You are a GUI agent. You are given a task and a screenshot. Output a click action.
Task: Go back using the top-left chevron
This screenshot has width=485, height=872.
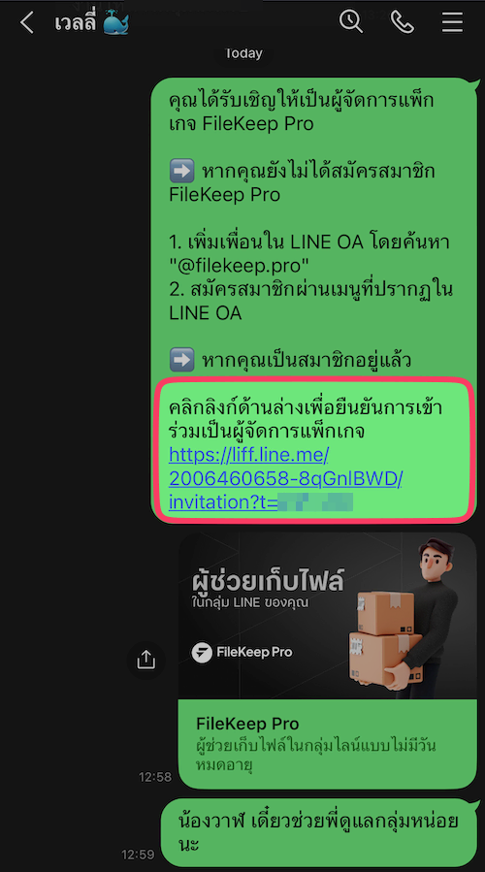tap(26, 23)
